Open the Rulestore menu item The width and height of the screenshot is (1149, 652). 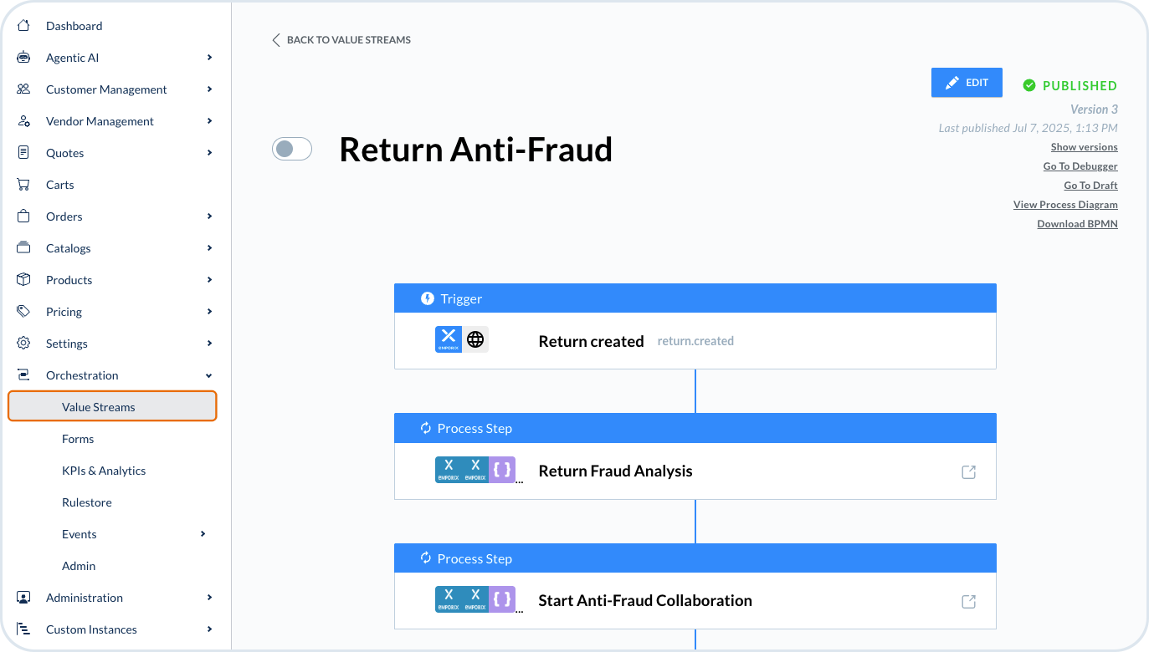coord(87,502)
